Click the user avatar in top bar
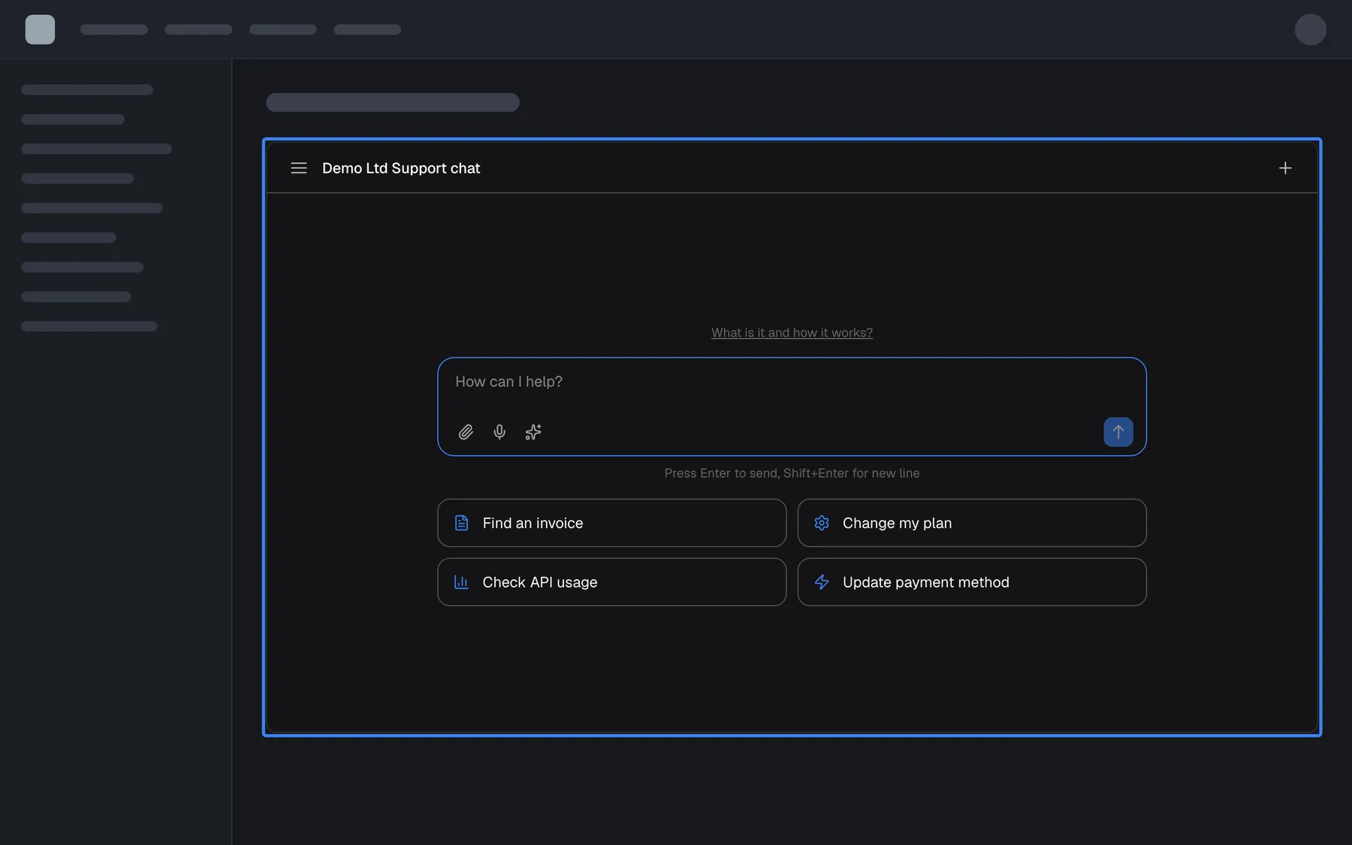 click(x=1310, y=30)
